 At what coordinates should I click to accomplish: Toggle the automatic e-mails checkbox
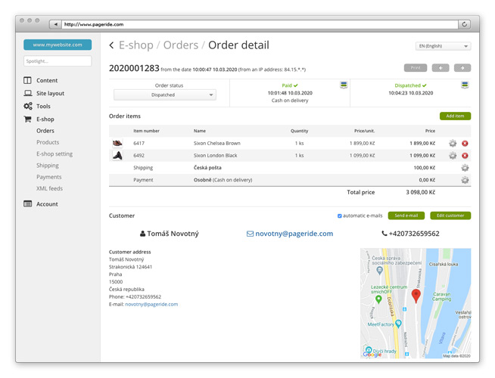[x=340, y=216]
